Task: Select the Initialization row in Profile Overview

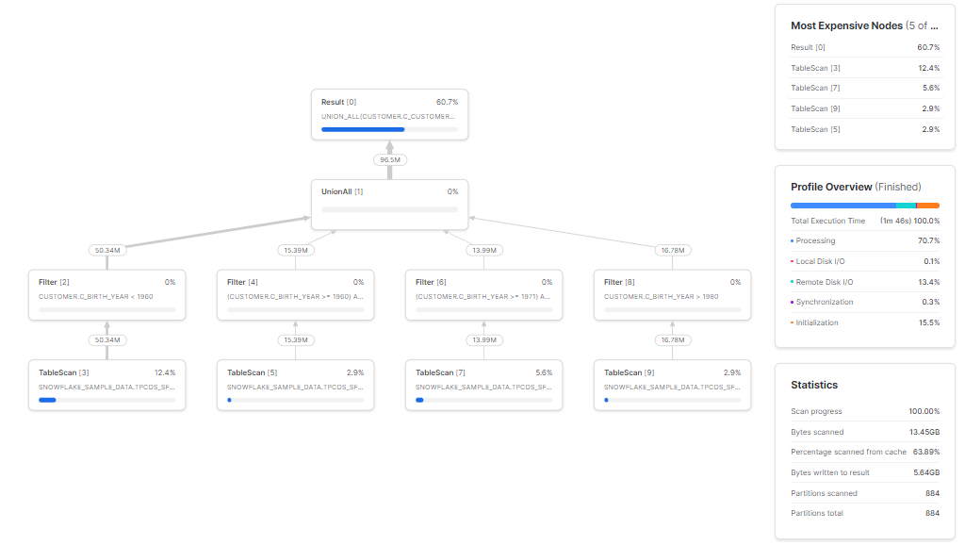Action: (864, 322)
